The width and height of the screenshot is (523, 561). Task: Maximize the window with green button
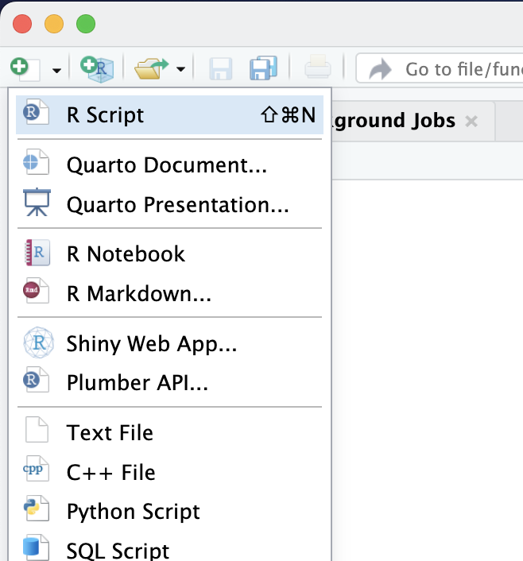[86, 24]
